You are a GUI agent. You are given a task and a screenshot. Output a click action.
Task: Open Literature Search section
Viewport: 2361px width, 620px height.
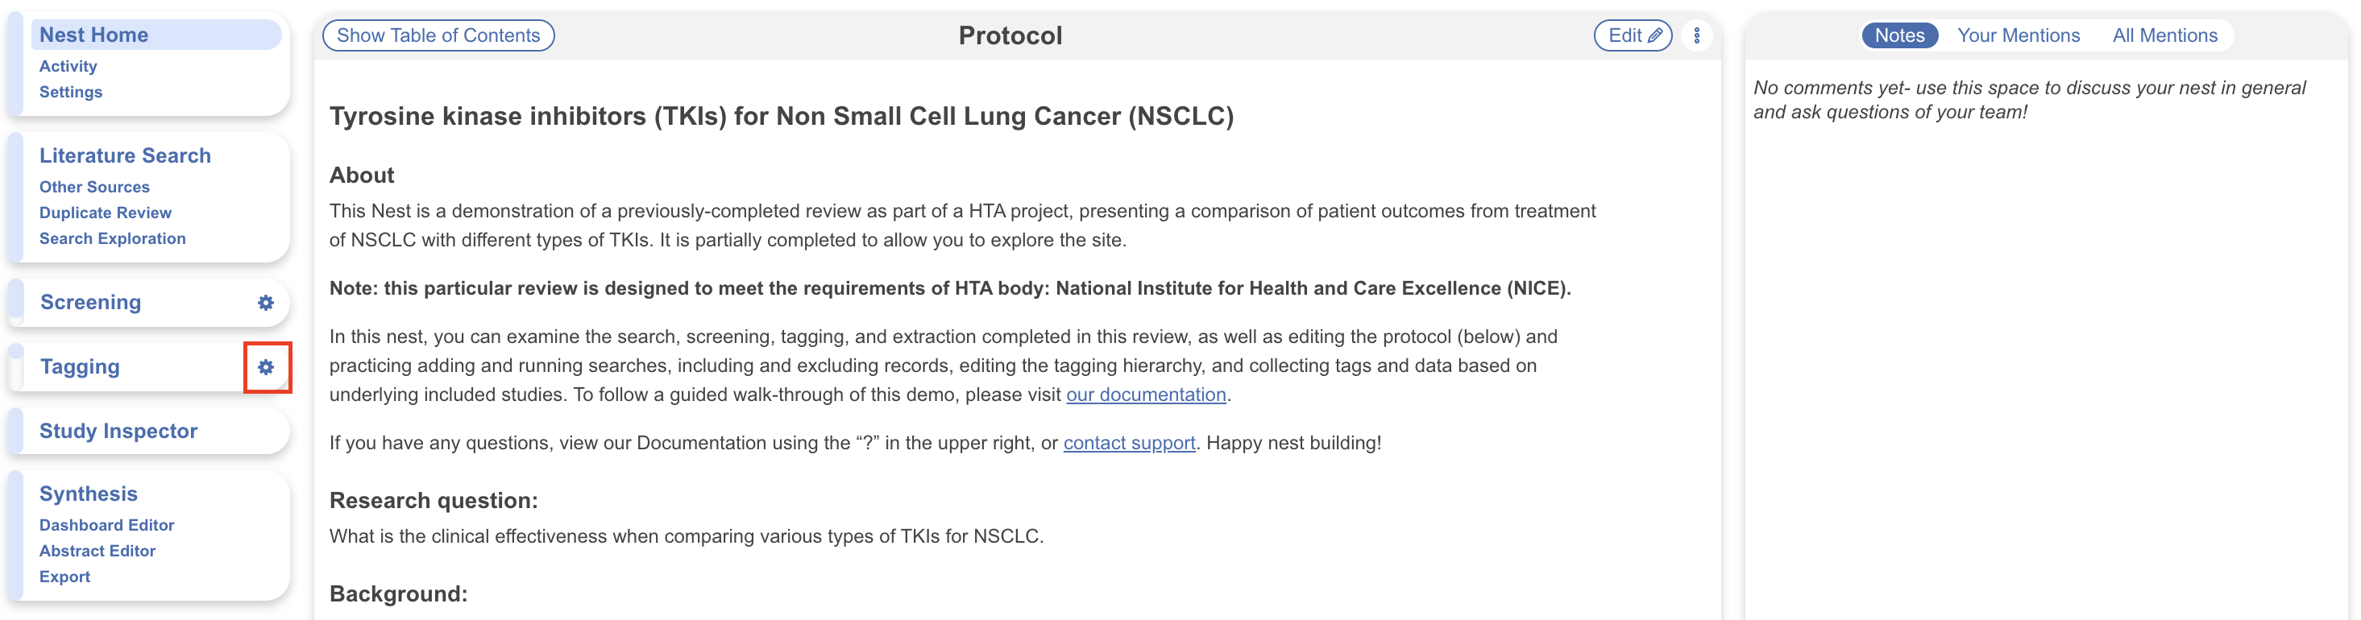(125, 155)
